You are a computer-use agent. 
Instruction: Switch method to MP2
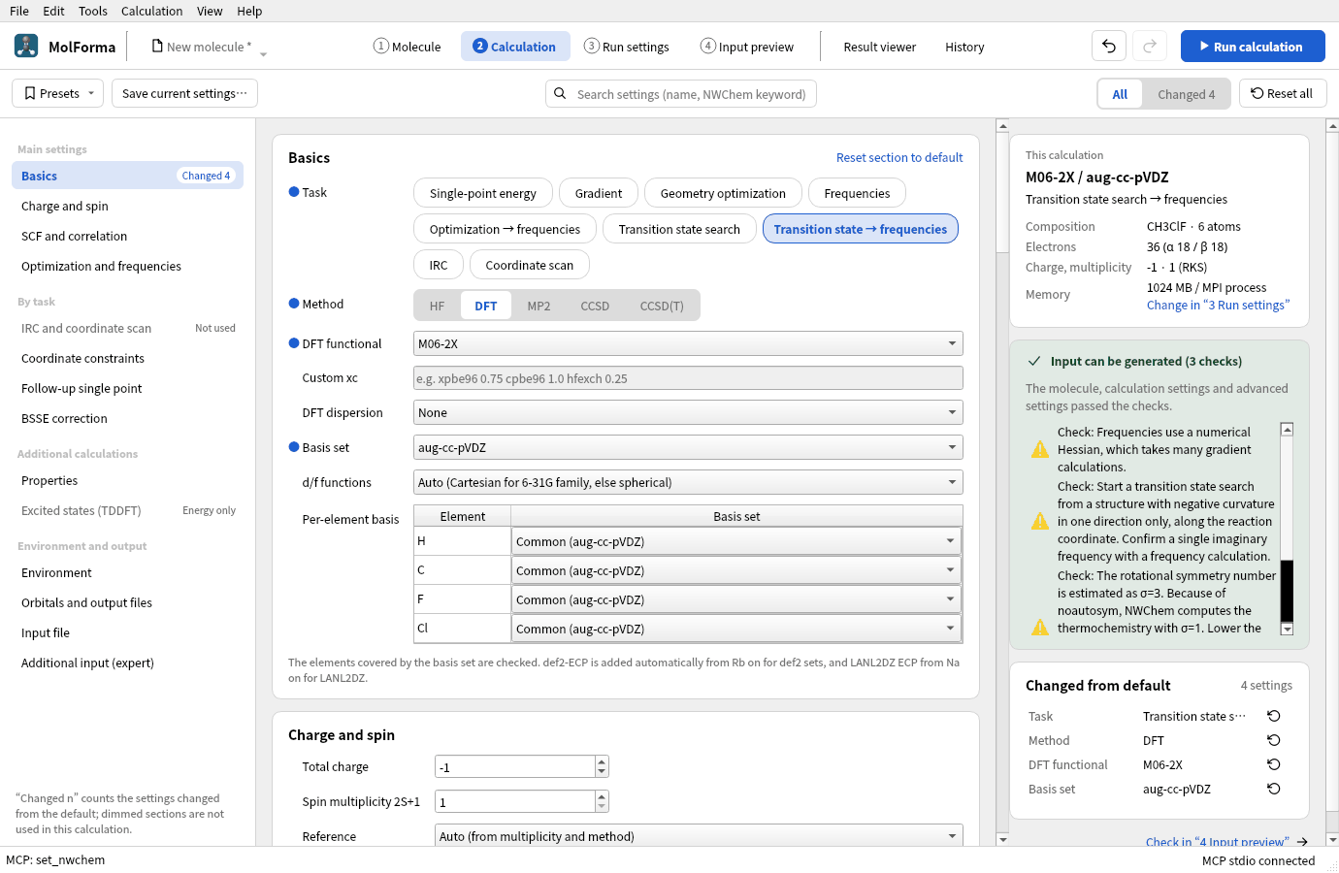click(x=539, y=306)
